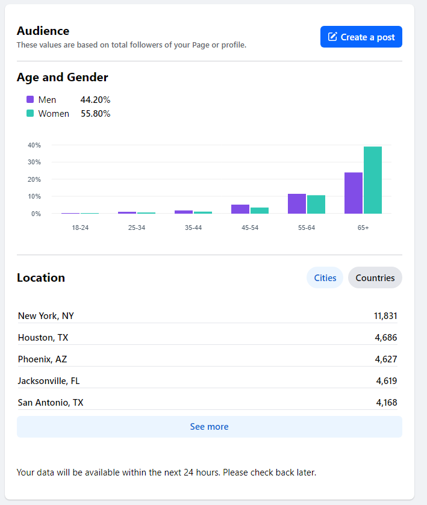427x505 pixels.
Task: Click the pencil icon in Create a post
Action: pyautogui.click(x=332, y=37)
